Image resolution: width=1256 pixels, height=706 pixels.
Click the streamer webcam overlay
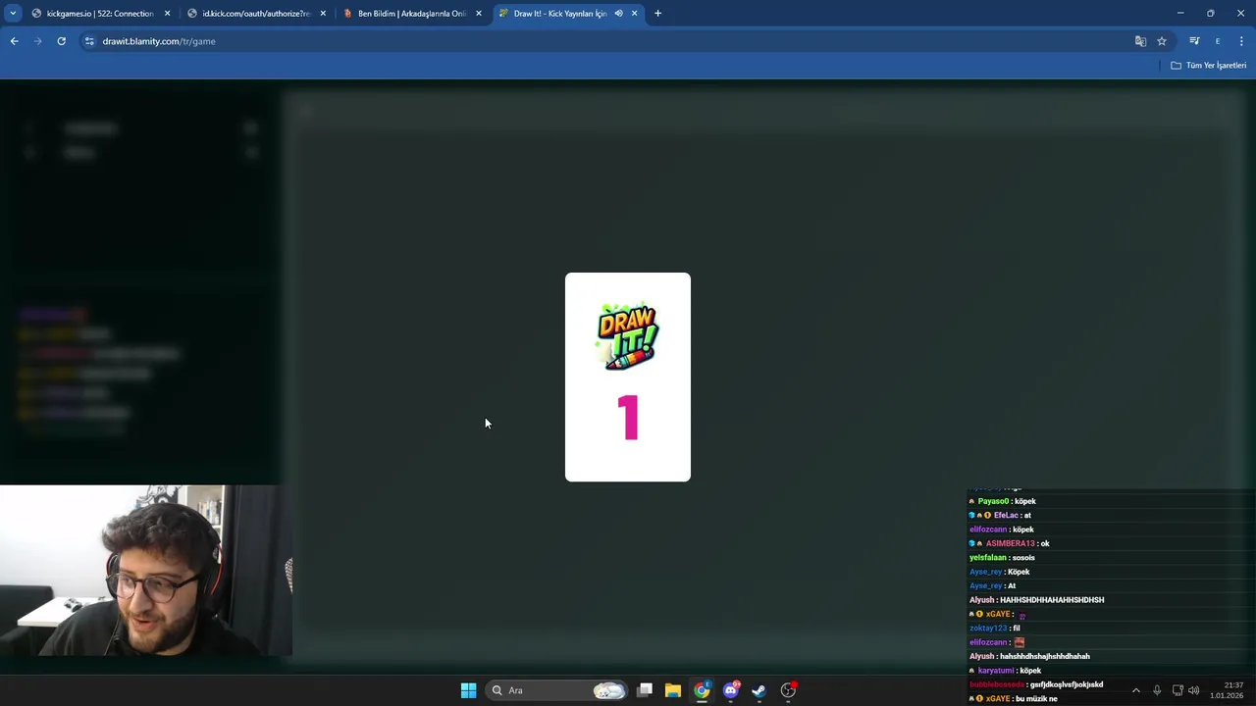tap(146, 570)
